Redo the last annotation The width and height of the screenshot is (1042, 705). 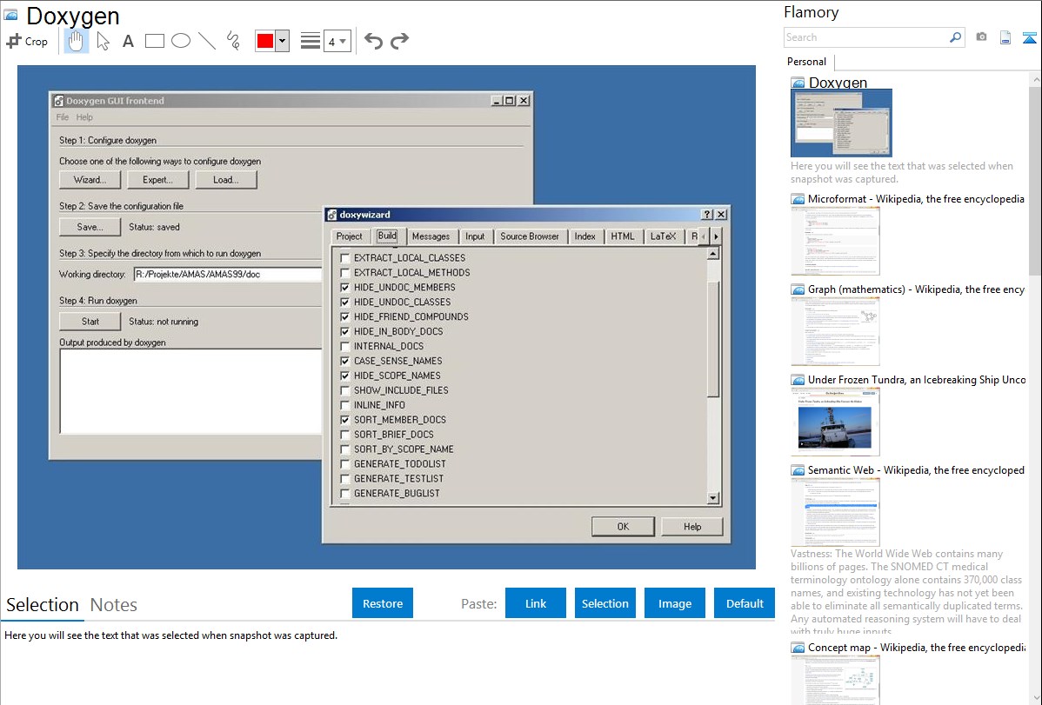[399, 41]
